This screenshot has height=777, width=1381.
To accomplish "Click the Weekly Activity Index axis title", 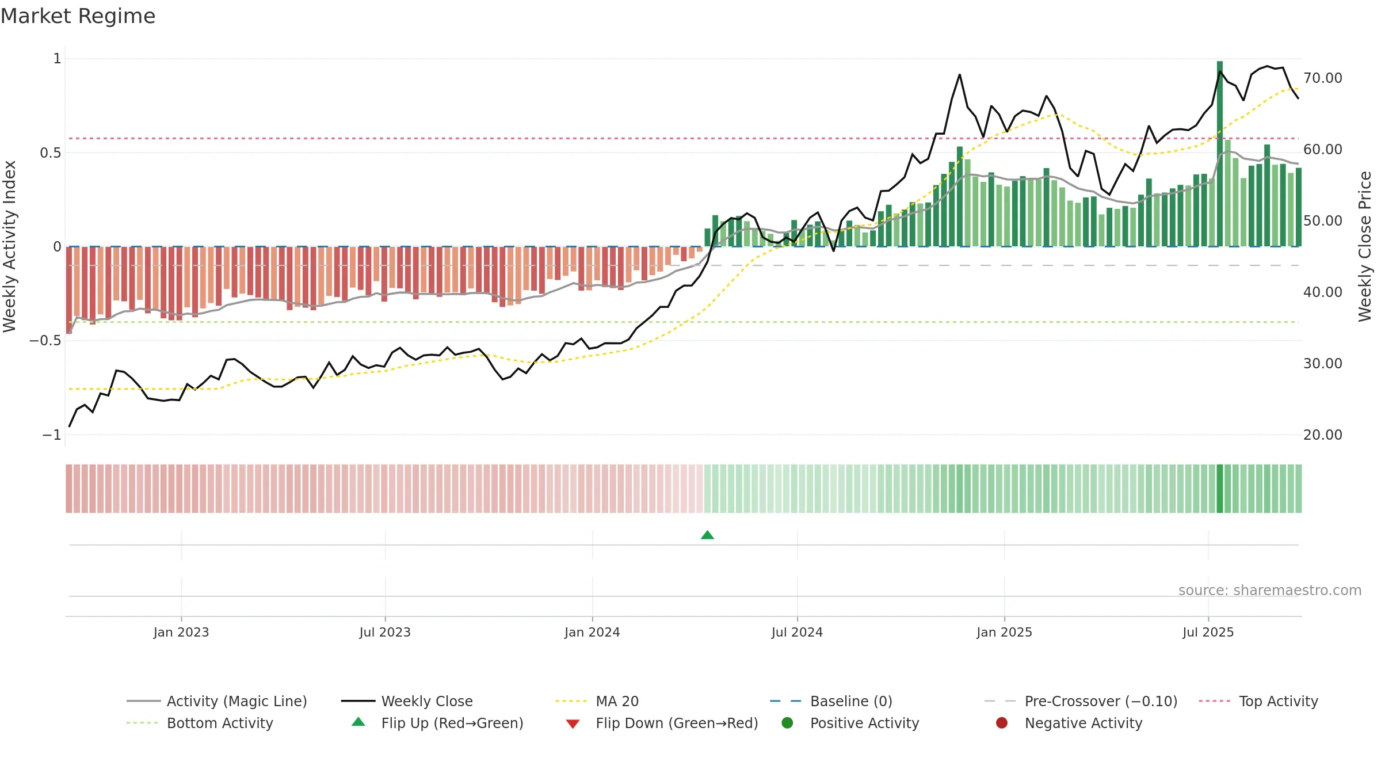I will (x=10, y=246).
